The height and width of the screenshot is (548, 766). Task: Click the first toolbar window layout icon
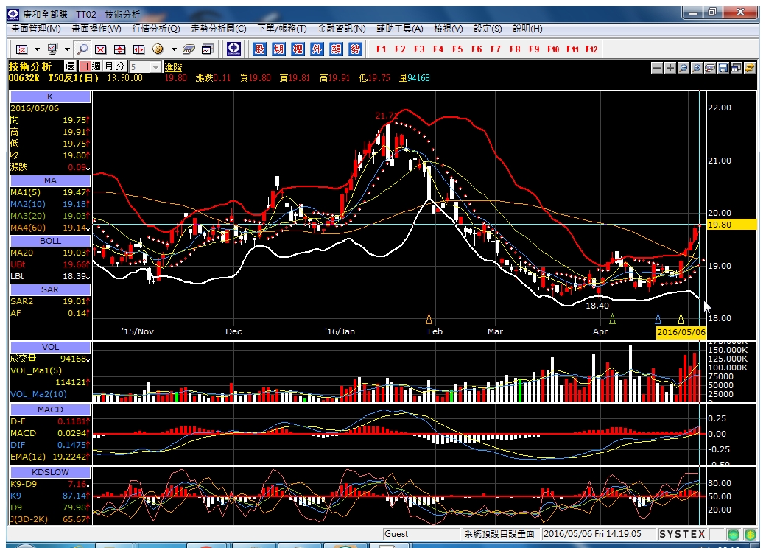pyautogui.click(x=21, y=49)
